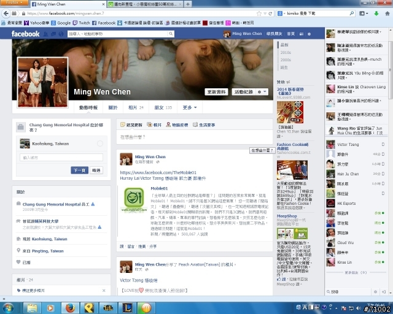
Task: Click the facebook logo in header
Action: (26, 34)
